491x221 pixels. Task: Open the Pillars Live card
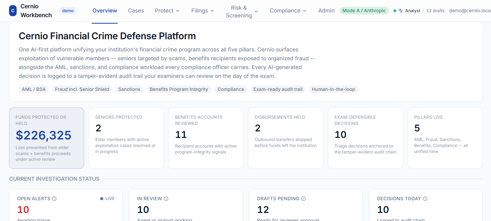445,138
